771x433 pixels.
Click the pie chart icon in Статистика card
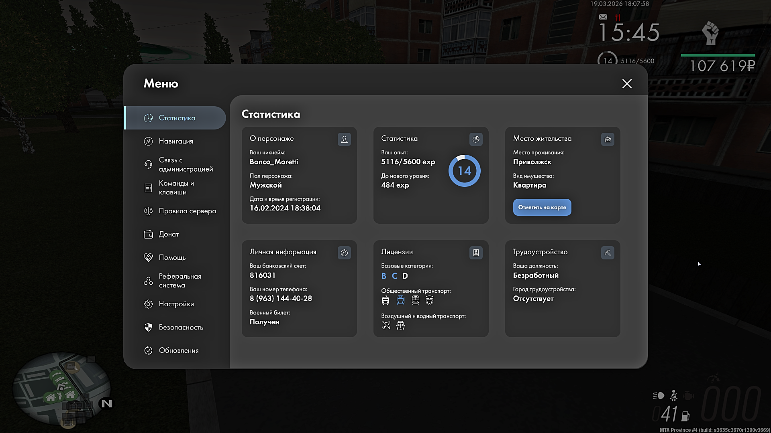pyautogui.click(x=476, y=139)
